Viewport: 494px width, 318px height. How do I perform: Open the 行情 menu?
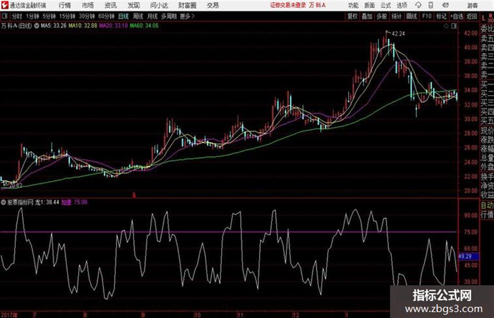click(65, 5)
